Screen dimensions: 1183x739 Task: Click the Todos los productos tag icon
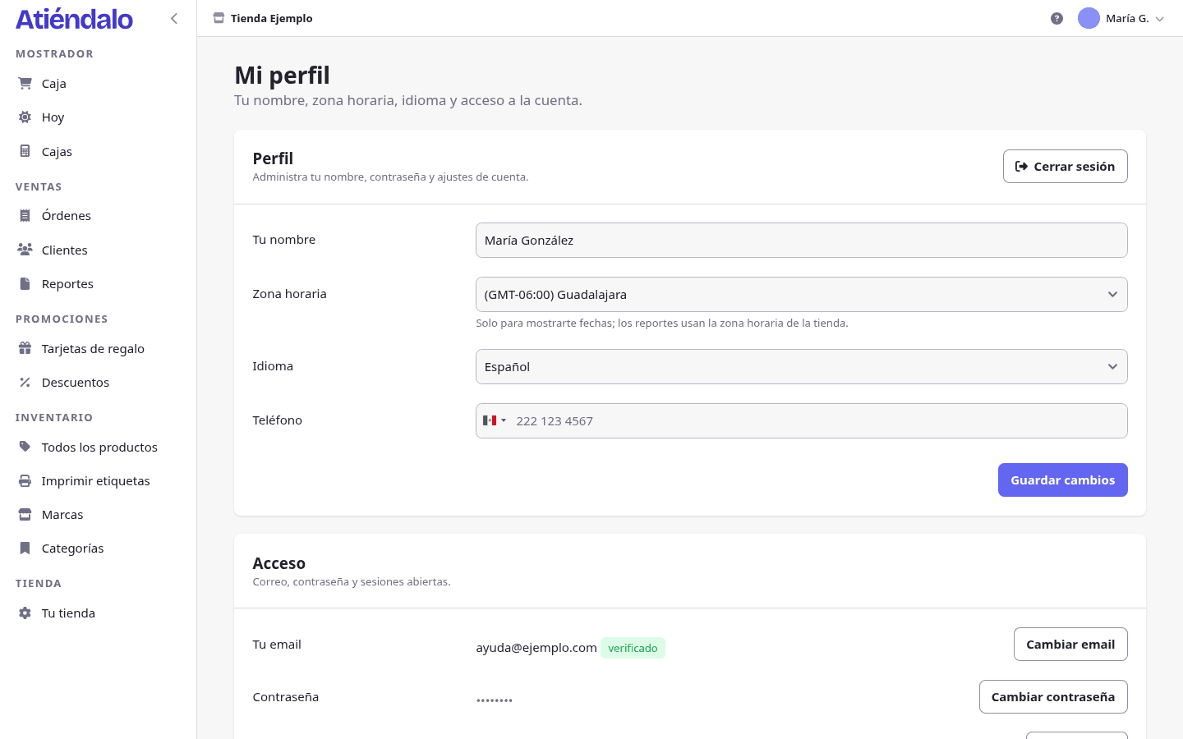(x=25, y=448)
